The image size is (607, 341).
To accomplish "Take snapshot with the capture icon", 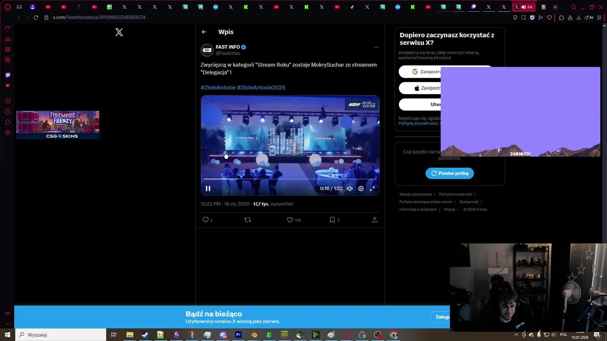I will (x=524, y=18).
